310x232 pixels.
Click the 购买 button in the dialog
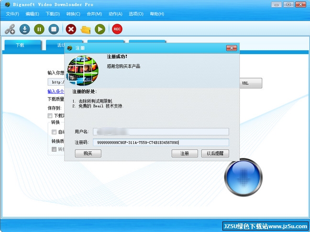[x=88, y=154]
